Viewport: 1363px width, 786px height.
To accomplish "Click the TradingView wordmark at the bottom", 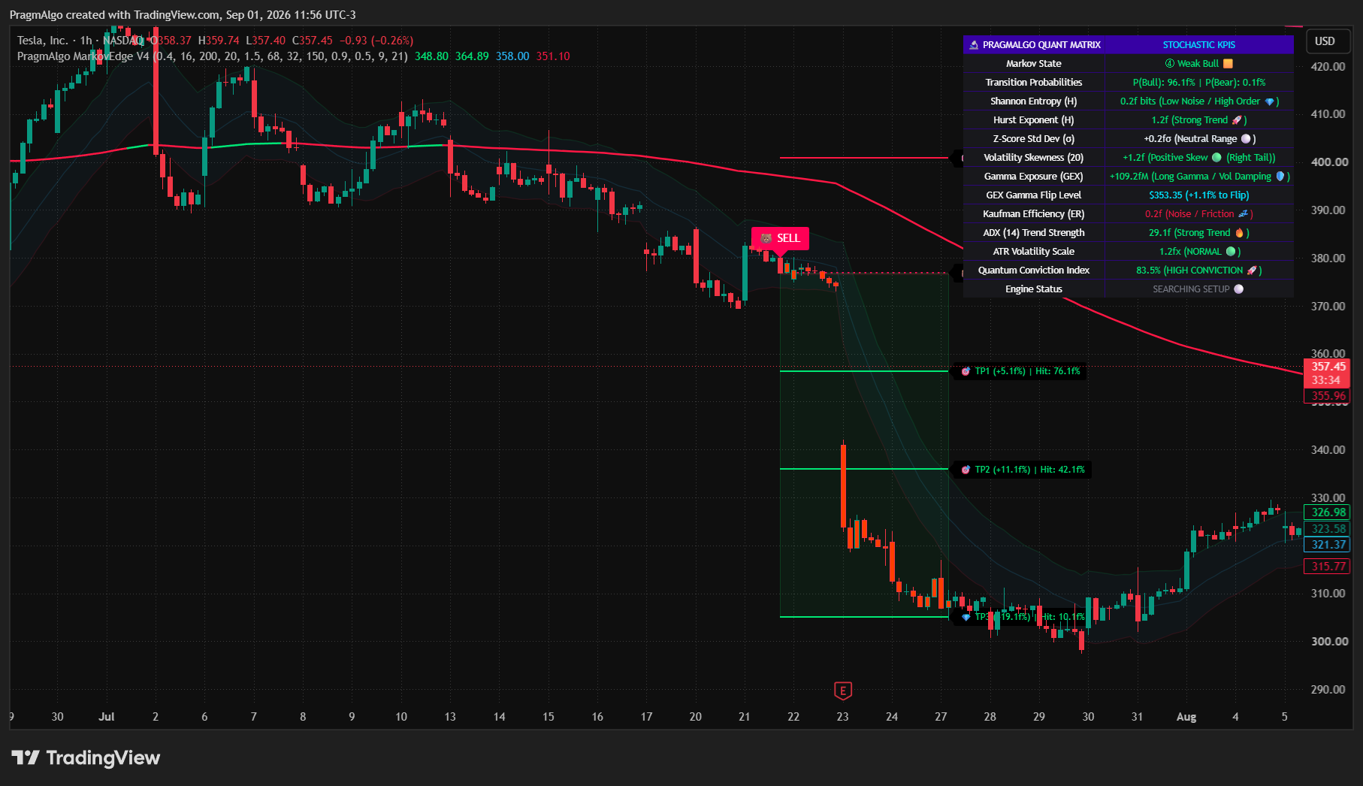I will coord(103,757).
